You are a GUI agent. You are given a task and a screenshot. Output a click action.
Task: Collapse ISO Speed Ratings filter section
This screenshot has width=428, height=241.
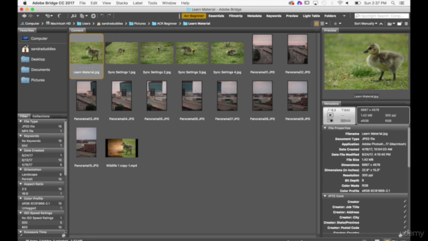21,213
